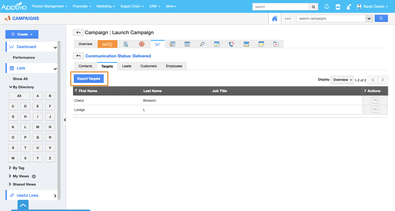Image resolution: width=395 pixels, height=211 pixels.
Task: Open the calendar icon tab
Action: tap(187, 44)
